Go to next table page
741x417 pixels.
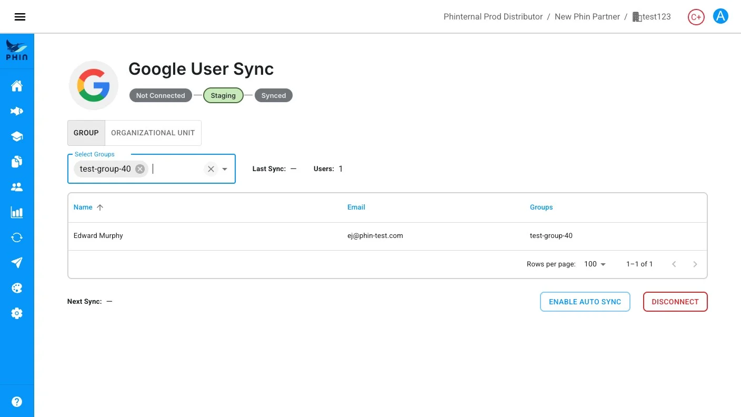(x=695, y=264)
